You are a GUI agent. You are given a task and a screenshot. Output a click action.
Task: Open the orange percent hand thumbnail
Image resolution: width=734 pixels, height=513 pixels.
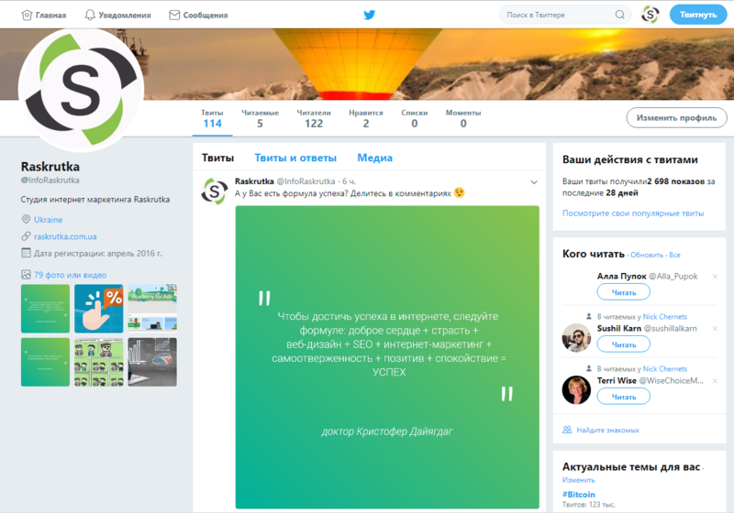99,309
